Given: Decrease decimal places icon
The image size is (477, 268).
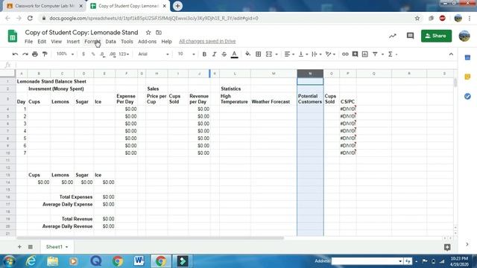Looking at the screenshot, I should click(103, 54).
